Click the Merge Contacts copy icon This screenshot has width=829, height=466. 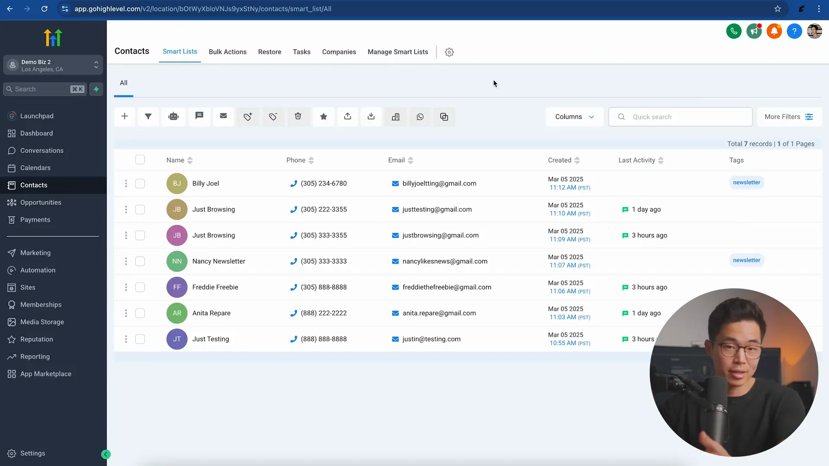pyautogui.click(x=444, y=116)
